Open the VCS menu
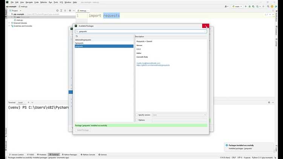Image resolution: width=283 pixels, height=159 pixels. point(61,2)
